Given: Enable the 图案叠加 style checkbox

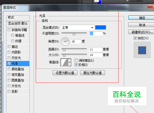Looking at the screenshot, I should pyautogui.click(x=9, y=80).
